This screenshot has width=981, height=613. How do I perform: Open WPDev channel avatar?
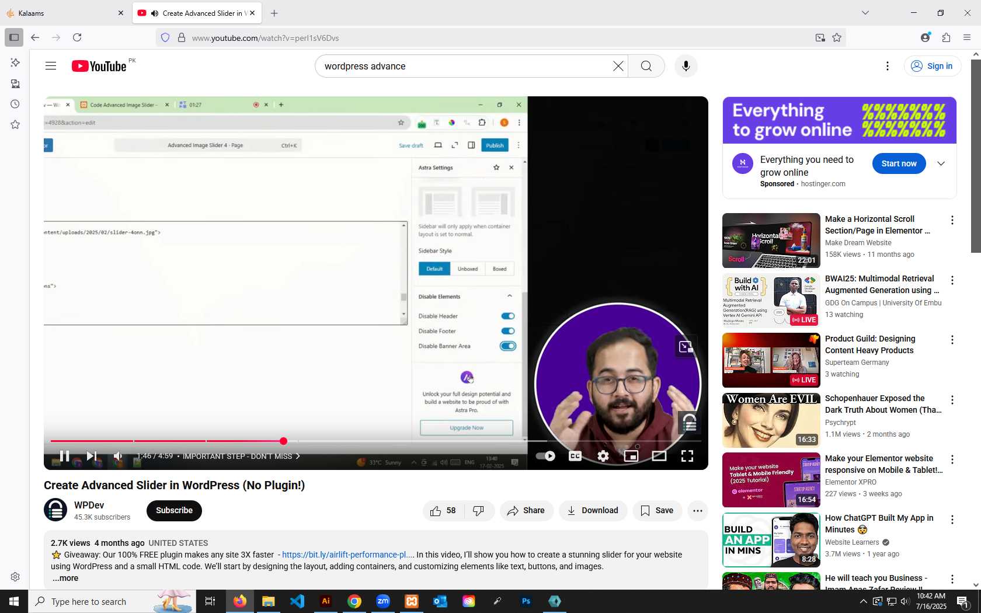point(55,510)
